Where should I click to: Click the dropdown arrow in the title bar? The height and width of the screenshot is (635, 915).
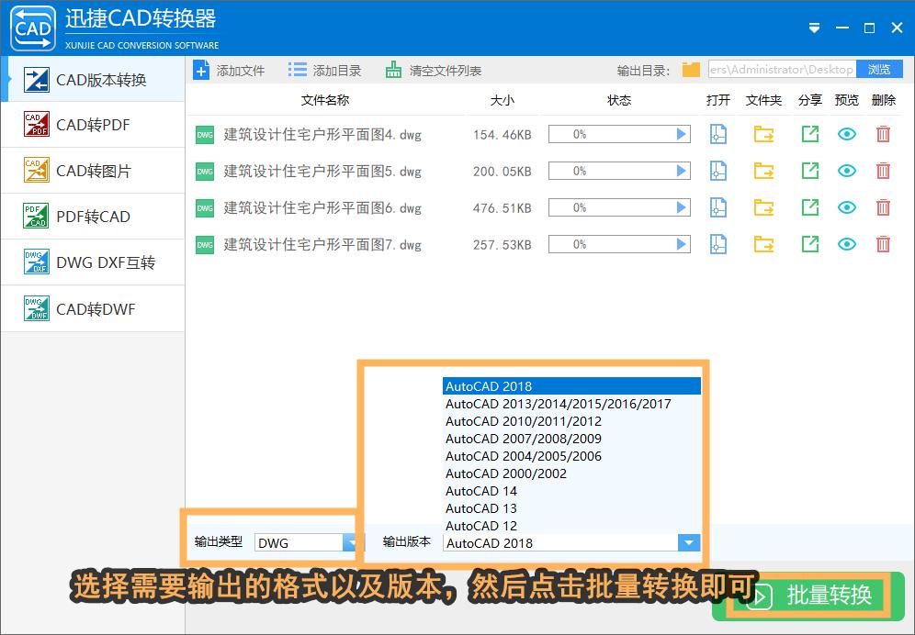tap(814, 28)
